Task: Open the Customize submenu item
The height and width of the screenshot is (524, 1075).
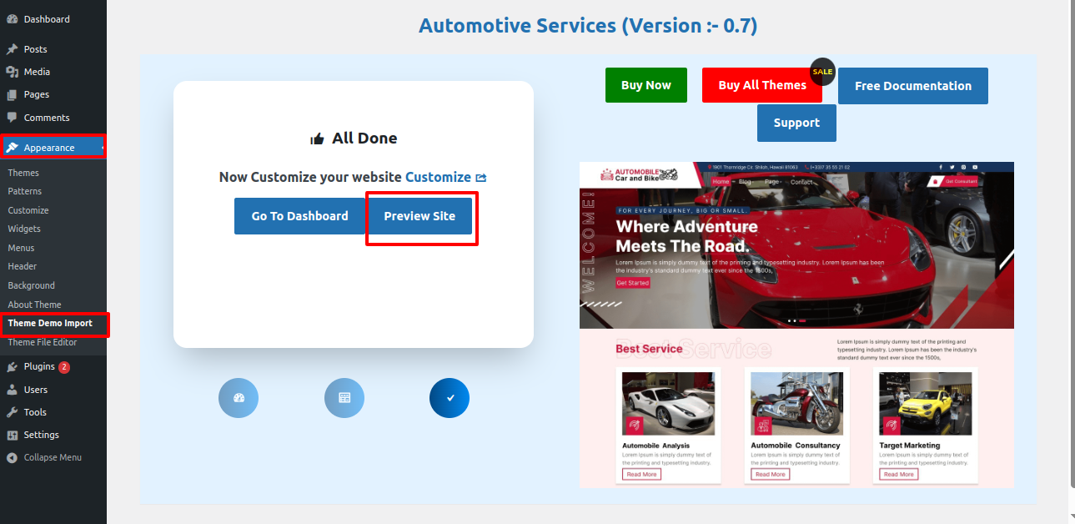Action: 28,210
